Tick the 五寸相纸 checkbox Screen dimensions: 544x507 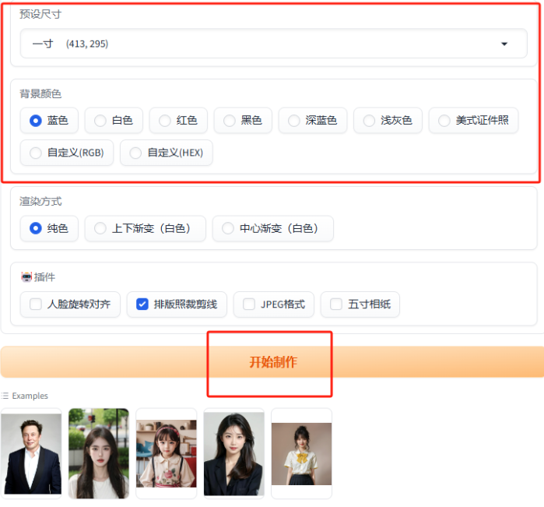336,305
